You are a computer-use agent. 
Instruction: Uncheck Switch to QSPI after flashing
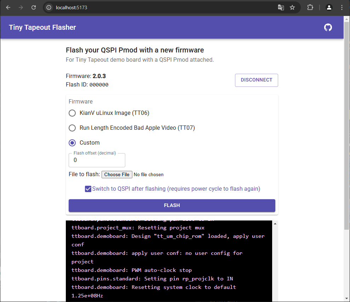click(x=88, y=189)
